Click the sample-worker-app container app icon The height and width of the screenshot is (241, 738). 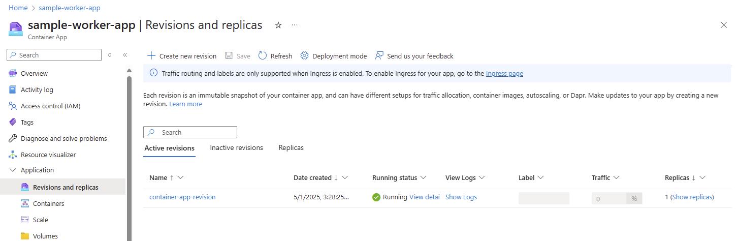(16, 29)
